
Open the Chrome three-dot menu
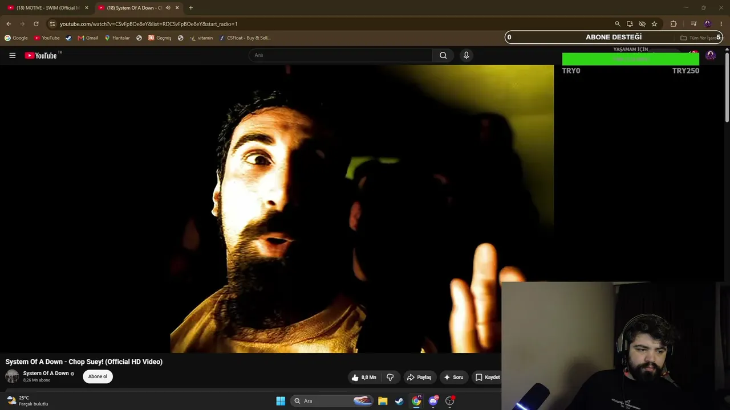(x=721, y=24)
